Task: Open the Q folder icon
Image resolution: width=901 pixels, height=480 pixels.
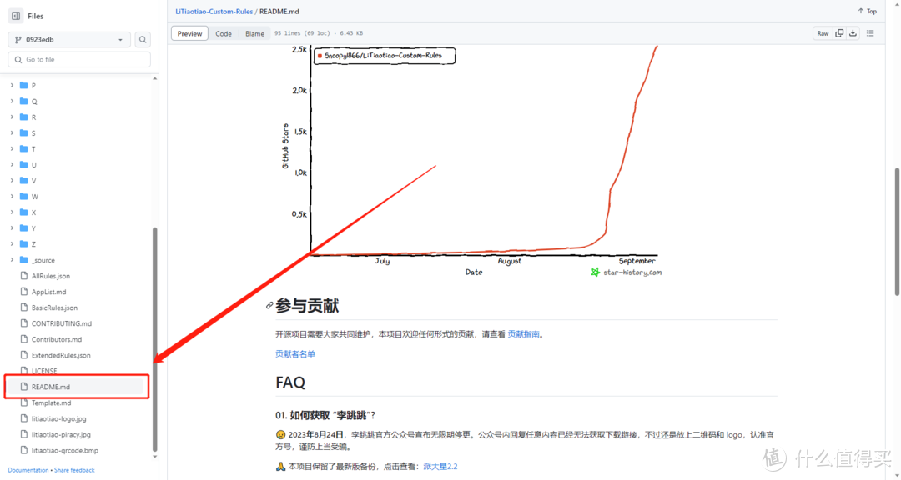Action: point(23,102)
